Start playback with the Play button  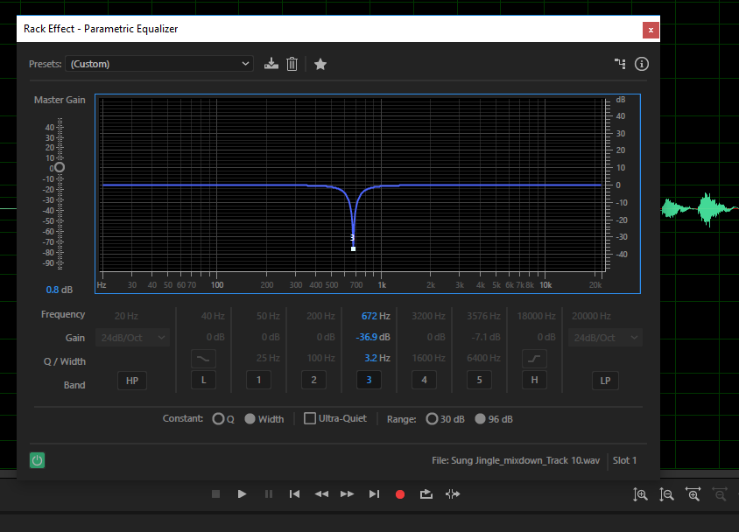click(x=242, y=493)
